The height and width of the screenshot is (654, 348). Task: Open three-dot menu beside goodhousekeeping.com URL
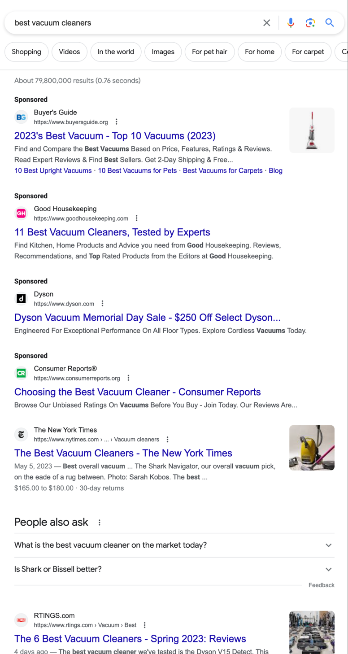tap(137, 218)
